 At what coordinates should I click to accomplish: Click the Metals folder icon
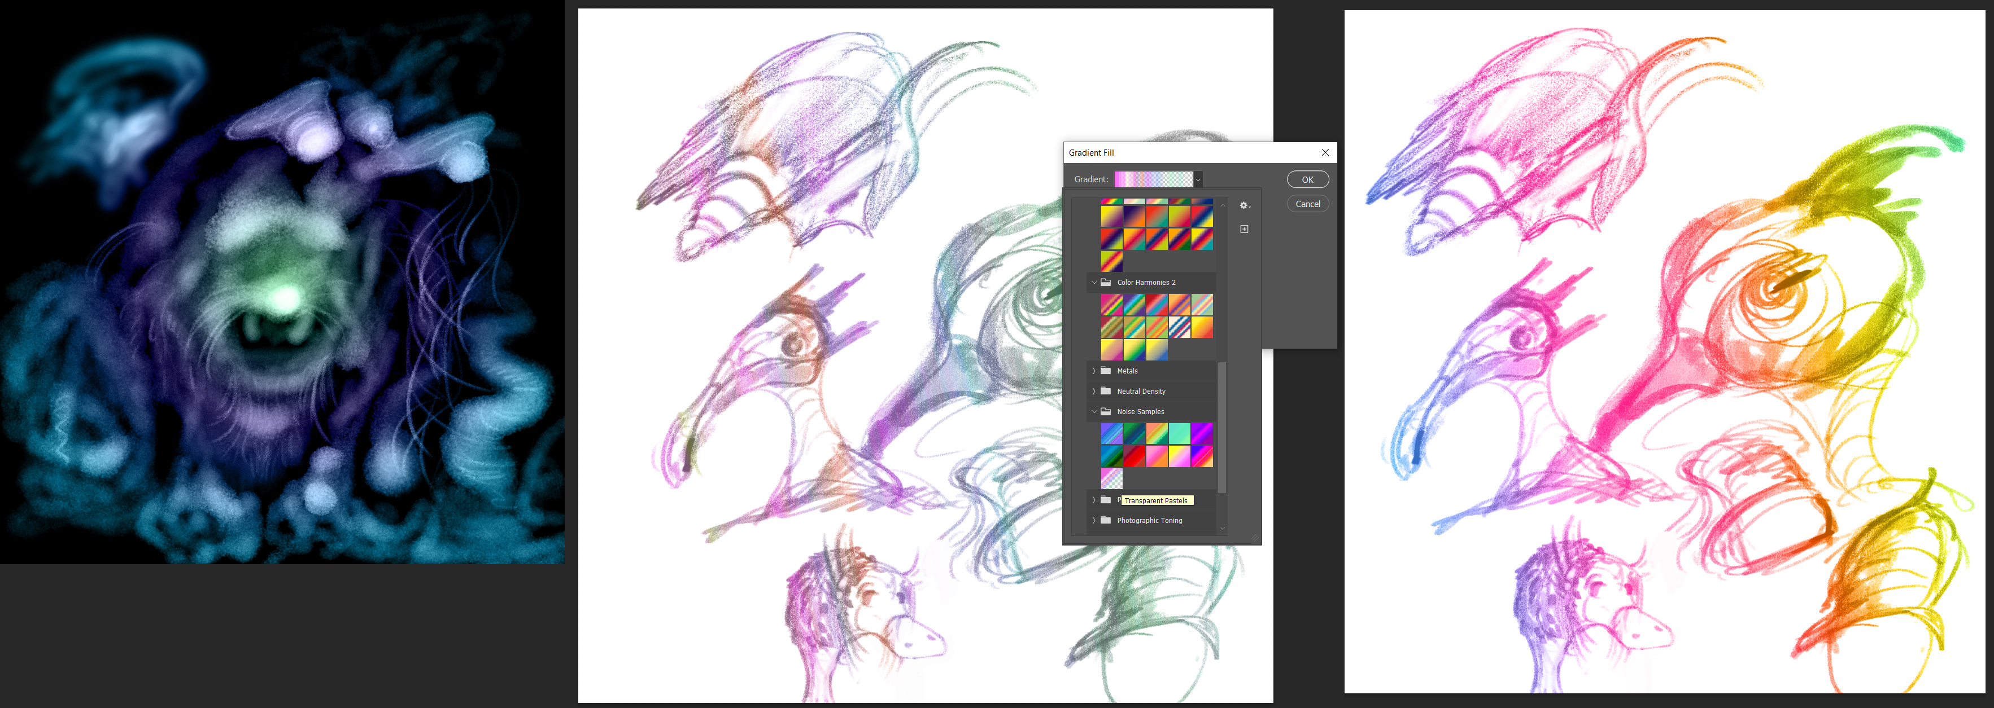click(1105, 371)
